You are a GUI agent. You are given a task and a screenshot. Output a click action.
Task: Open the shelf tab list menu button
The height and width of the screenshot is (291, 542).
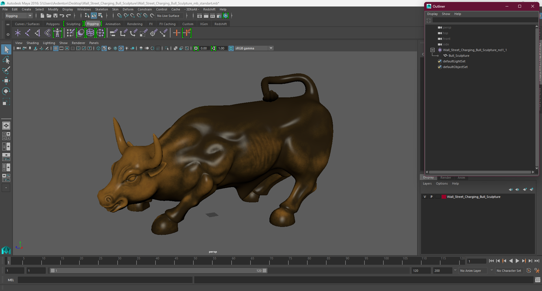coord(8,25)
